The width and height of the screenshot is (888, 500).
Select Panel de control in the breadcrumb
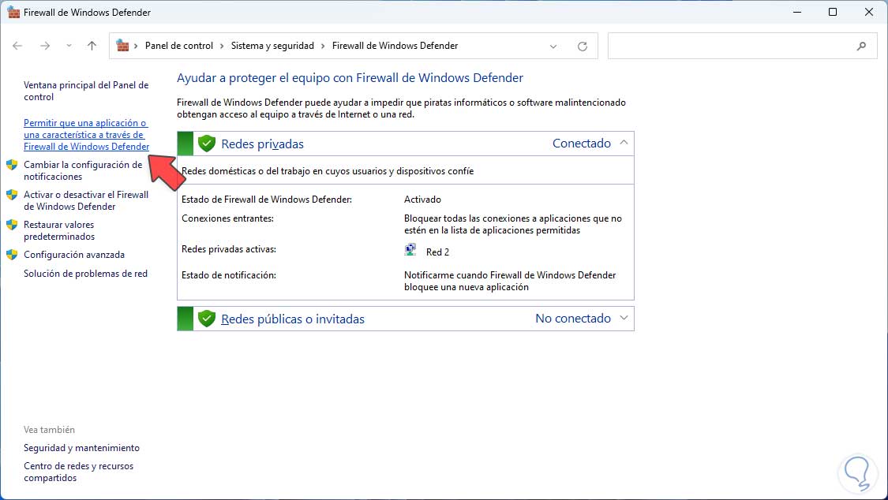[179, 46]
